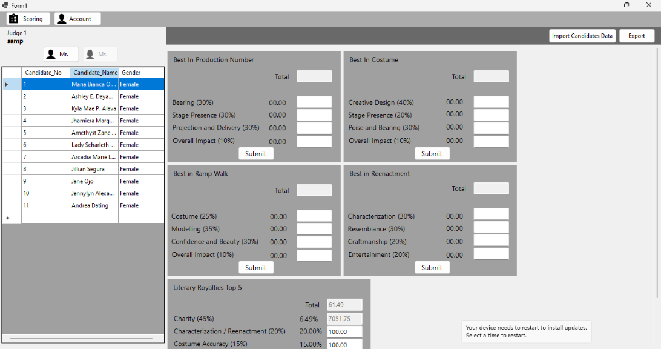
Task: Click Charity (45%) value field
Action: click(344, 319)
